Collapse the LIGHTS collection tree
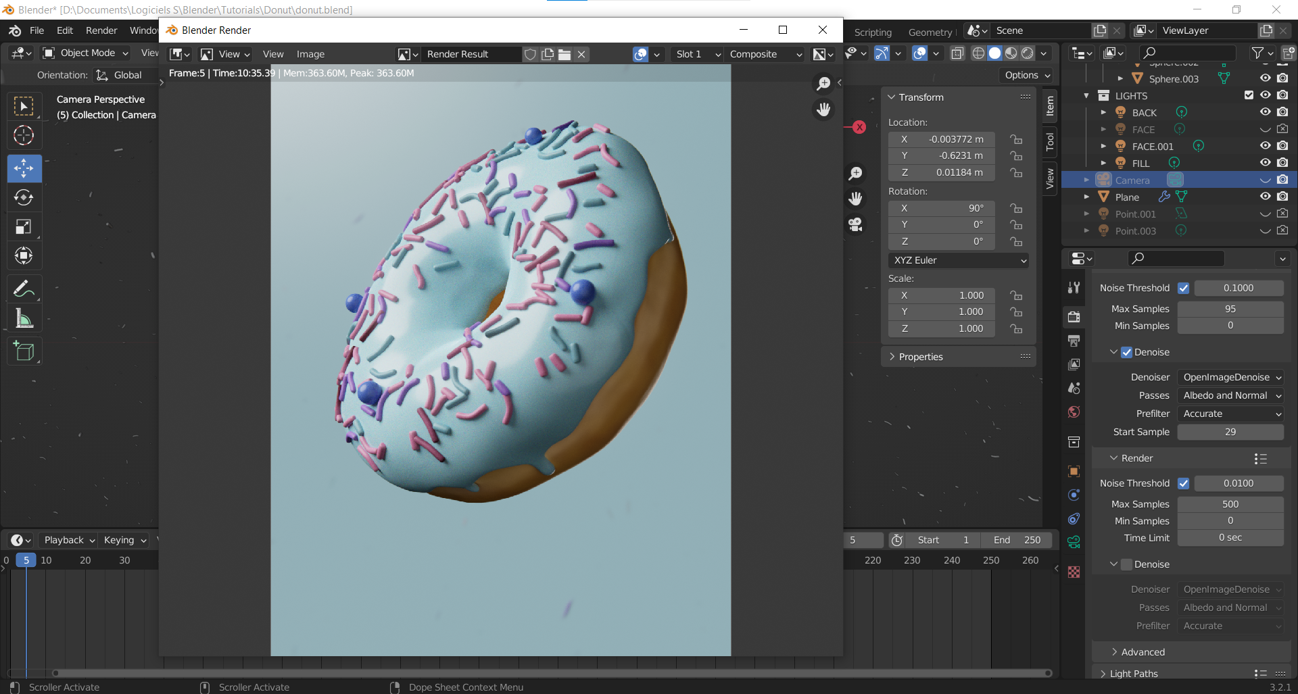1298x694 pixels. pos(1086,96)
